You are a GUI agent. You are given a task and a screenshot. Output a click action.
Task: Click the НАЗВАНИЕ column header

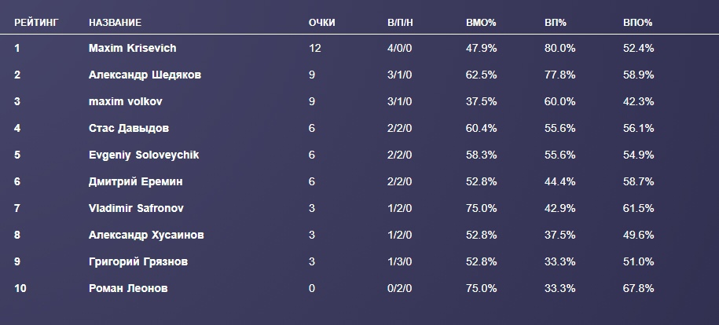tap(116, 23)
